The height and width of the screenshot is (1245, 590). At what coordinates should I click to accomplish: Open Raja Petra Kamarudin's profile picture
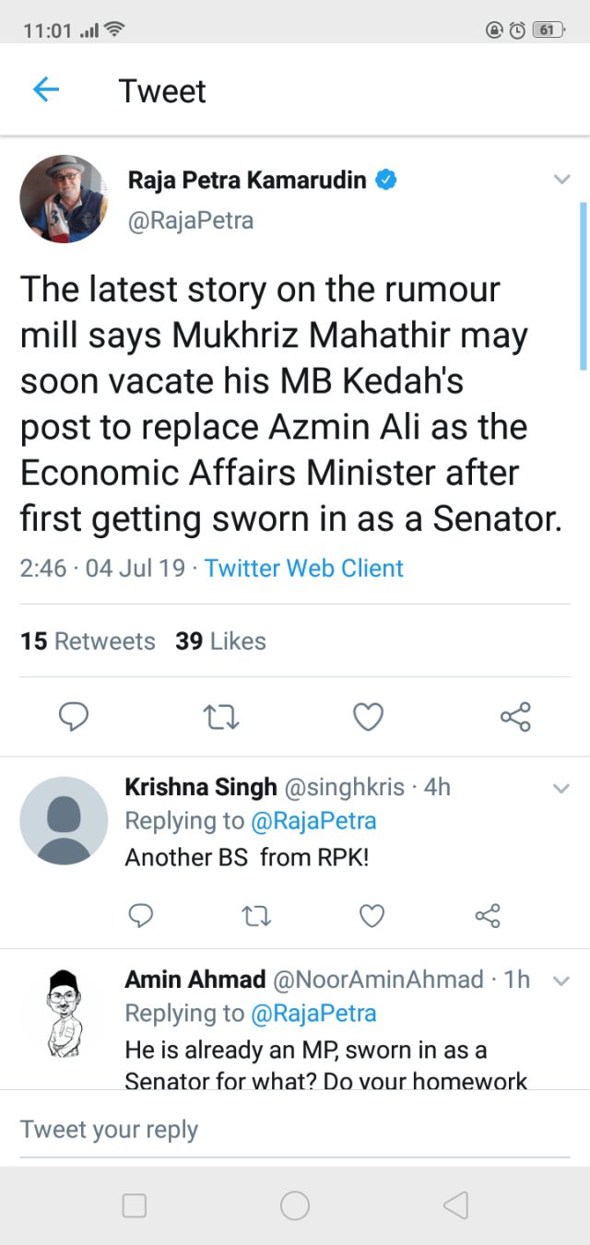64,199
